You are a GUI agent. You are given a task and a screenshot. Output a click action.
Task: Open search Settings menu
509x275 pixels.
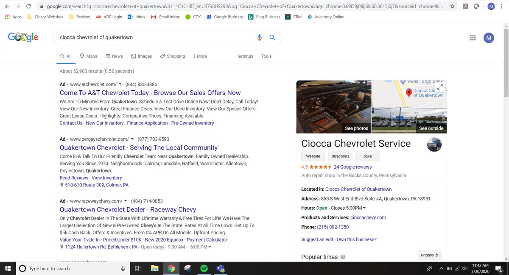pyautogui.click(x=245, y=56)
